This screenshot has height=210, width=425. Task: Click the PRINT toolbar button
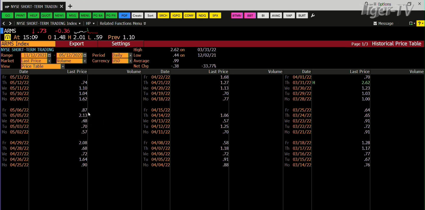pyautogui.click(x=20, y=15)
